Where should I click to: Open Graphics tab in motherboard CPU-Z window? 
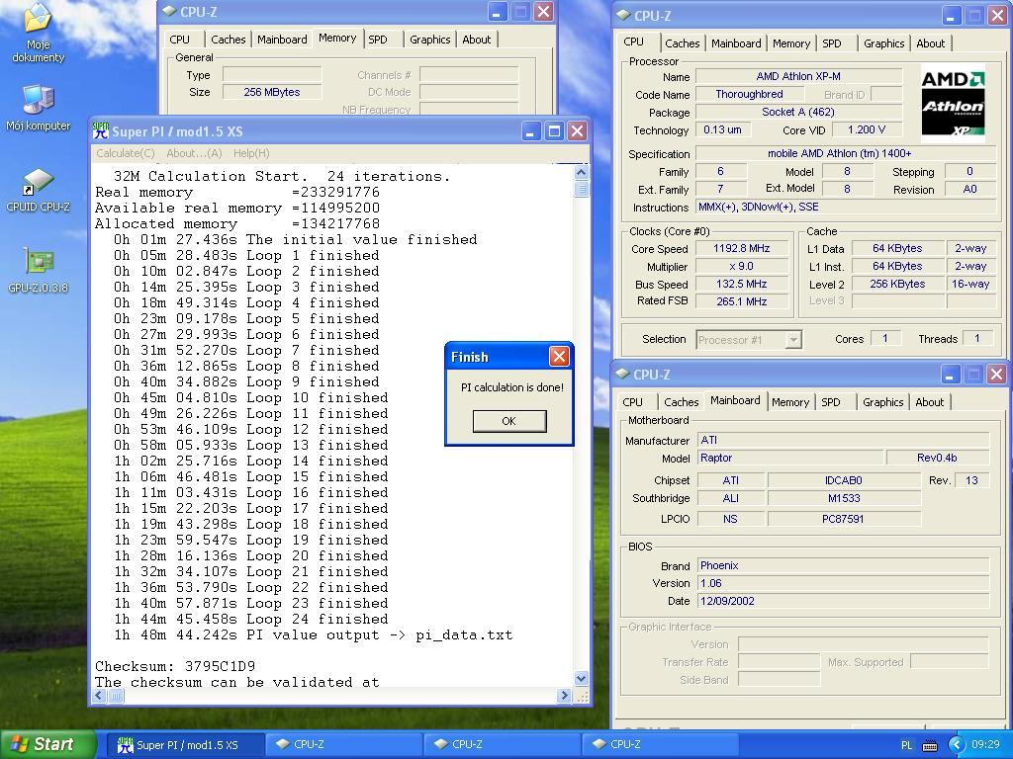[883, 402]
